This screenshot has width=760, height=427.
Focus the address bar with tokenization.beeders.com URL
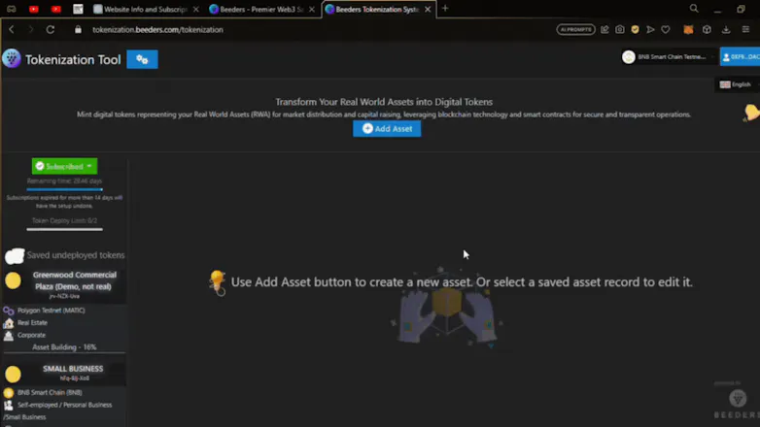tap(158, 29)
